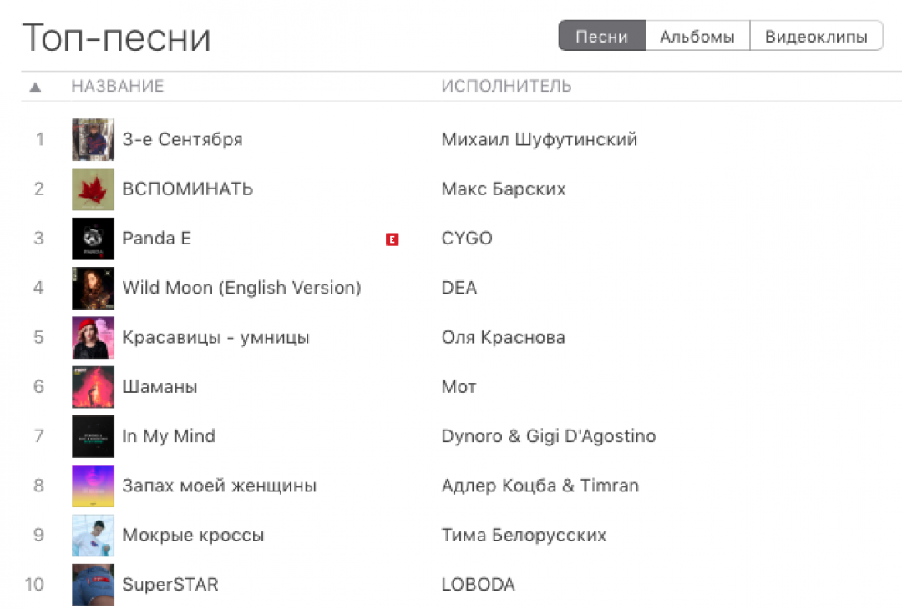Open Запах моей женщины cover artwork
This screenshot has width=902, height=609.
93,486
